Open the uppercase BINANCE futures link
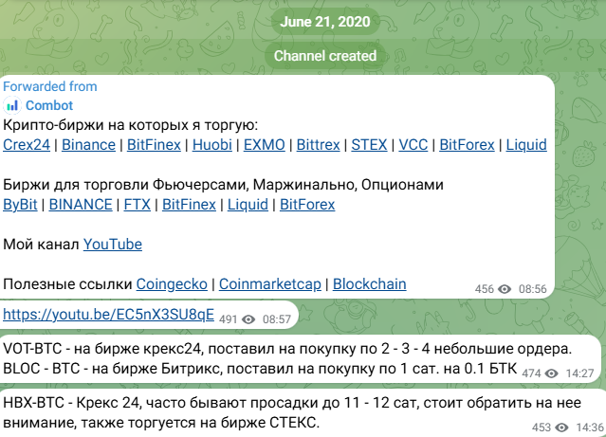The image size is (606, 437). point(81,205)
